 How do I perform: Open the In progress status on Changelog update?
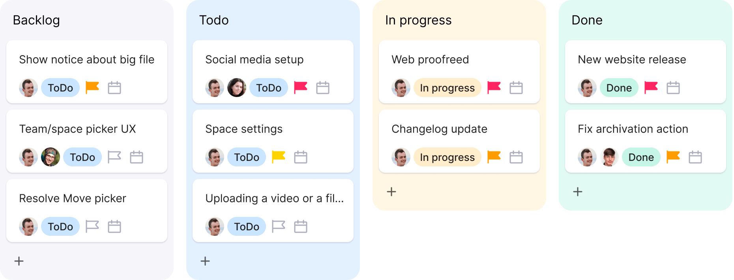pos(448,157)
